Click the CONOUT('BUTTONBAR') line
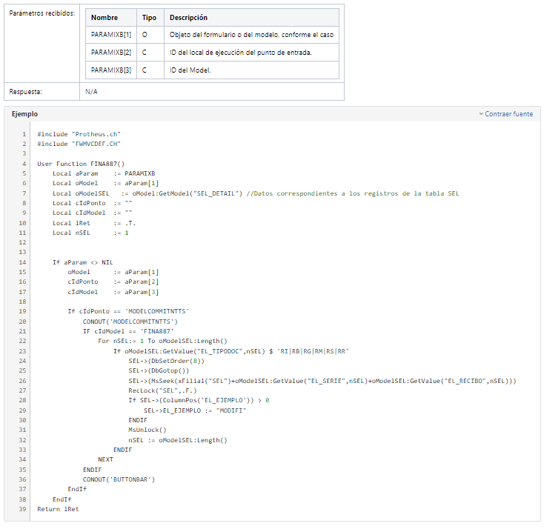 [x=119, y=479]
